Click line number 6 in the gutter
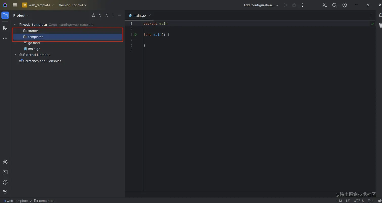The width and height of the screenshot is (382, 203). click(x=131, y=51)
